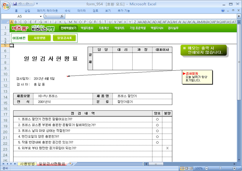This screenshot has height=171, width=242.
Task: Click the 엑셀지식IN banner link
Action: (157, 28)
